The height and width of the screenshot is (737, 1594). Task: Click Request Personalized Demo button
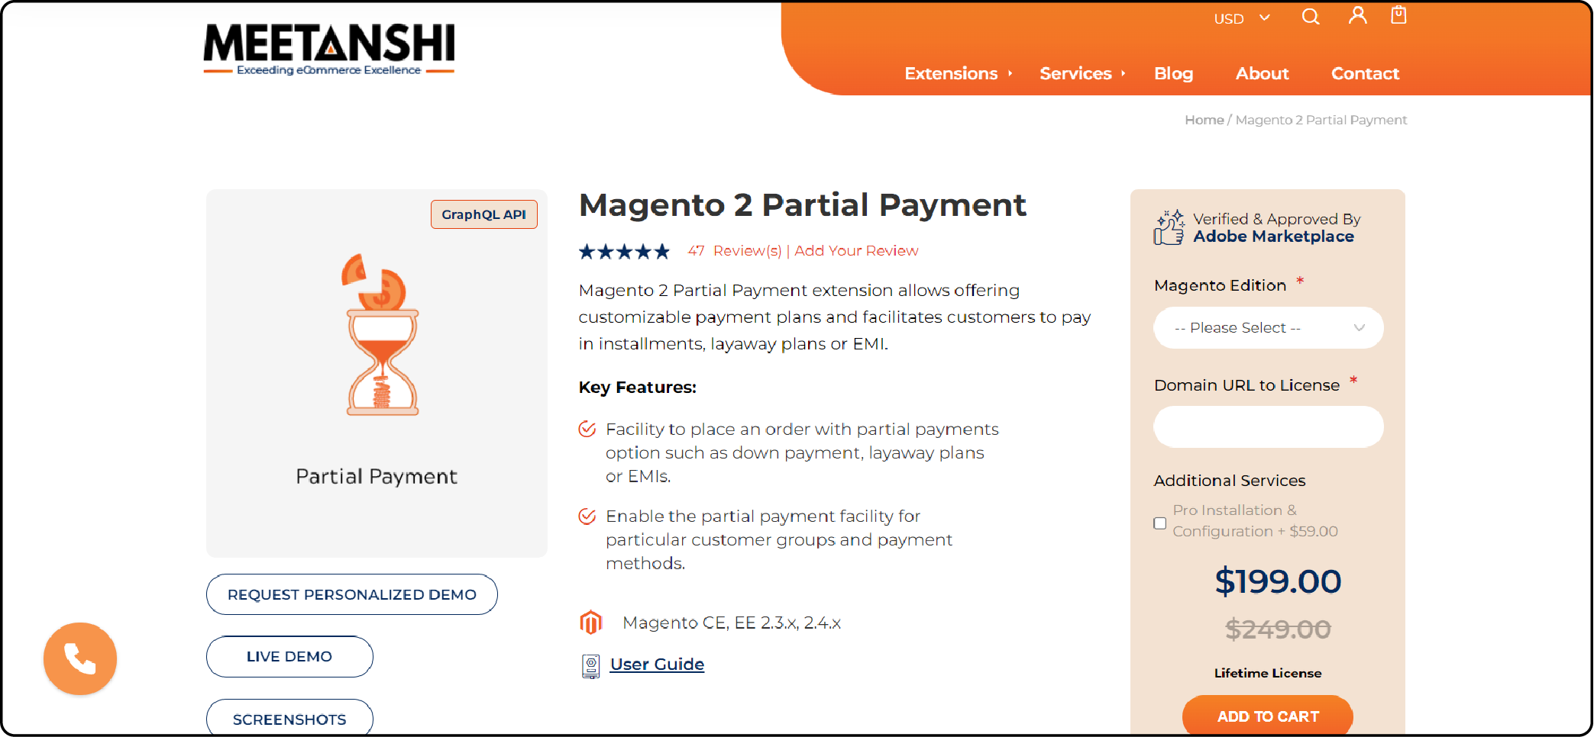click(x=352, y=594)
